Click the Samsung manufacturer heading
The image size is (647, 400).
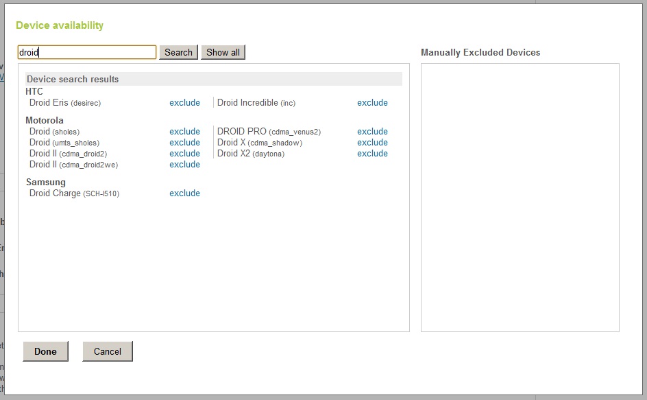pyautogui.click(x=46, y=183)
